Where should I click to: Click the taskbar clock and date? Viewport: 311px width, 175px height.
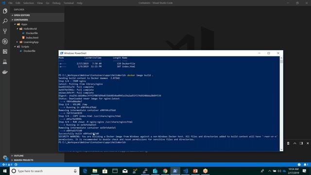coord(294,171)
